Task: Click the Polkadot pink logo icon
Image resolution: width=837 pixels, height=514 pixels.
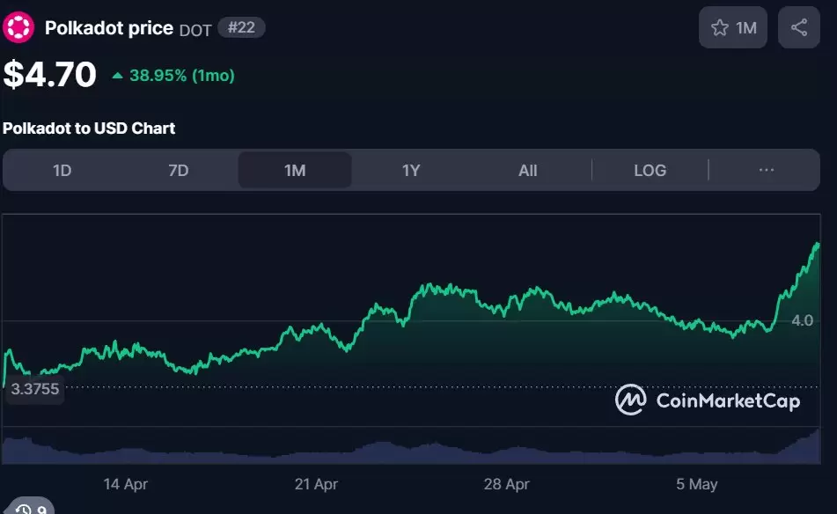Action: click(x=18, y=27)
